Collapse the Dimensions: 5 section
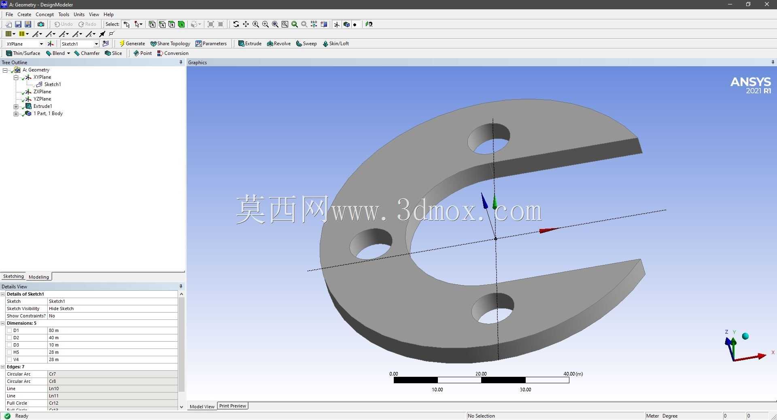777x420 pixels. pyautogui.click(x=3, y=323)
